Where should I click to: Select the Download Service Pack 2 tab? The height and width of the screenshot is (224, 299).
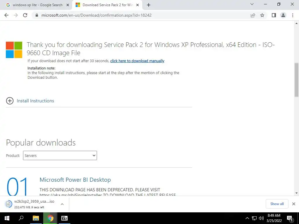[x=108, y=5]
